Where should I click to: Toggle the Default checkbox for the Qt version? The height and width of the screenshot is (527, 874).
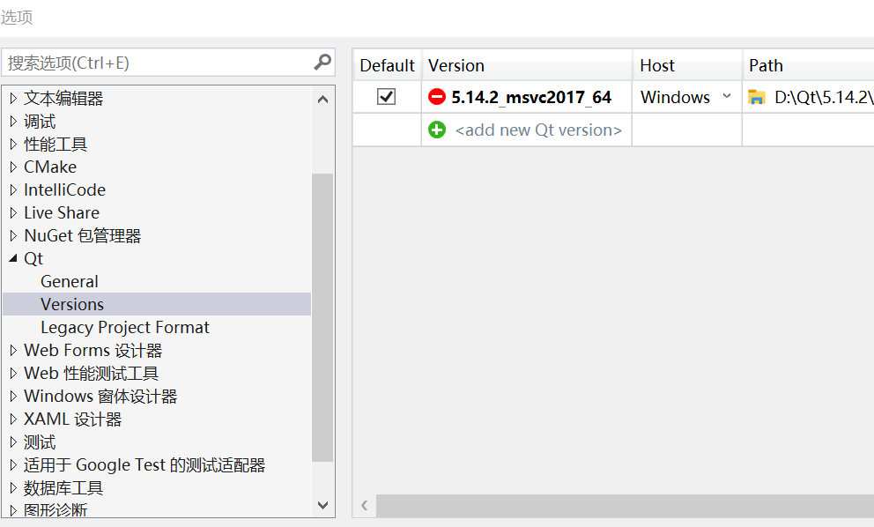(385, 97)
